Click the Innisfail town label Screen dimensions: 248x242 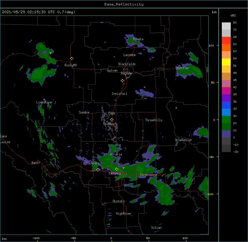119,94
